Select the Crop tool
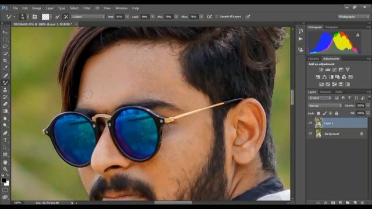The image size is (372, 209). coord(5,60)
